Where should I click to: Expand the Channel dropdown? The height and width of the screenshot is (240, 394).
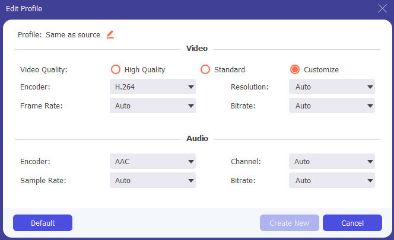332,161
